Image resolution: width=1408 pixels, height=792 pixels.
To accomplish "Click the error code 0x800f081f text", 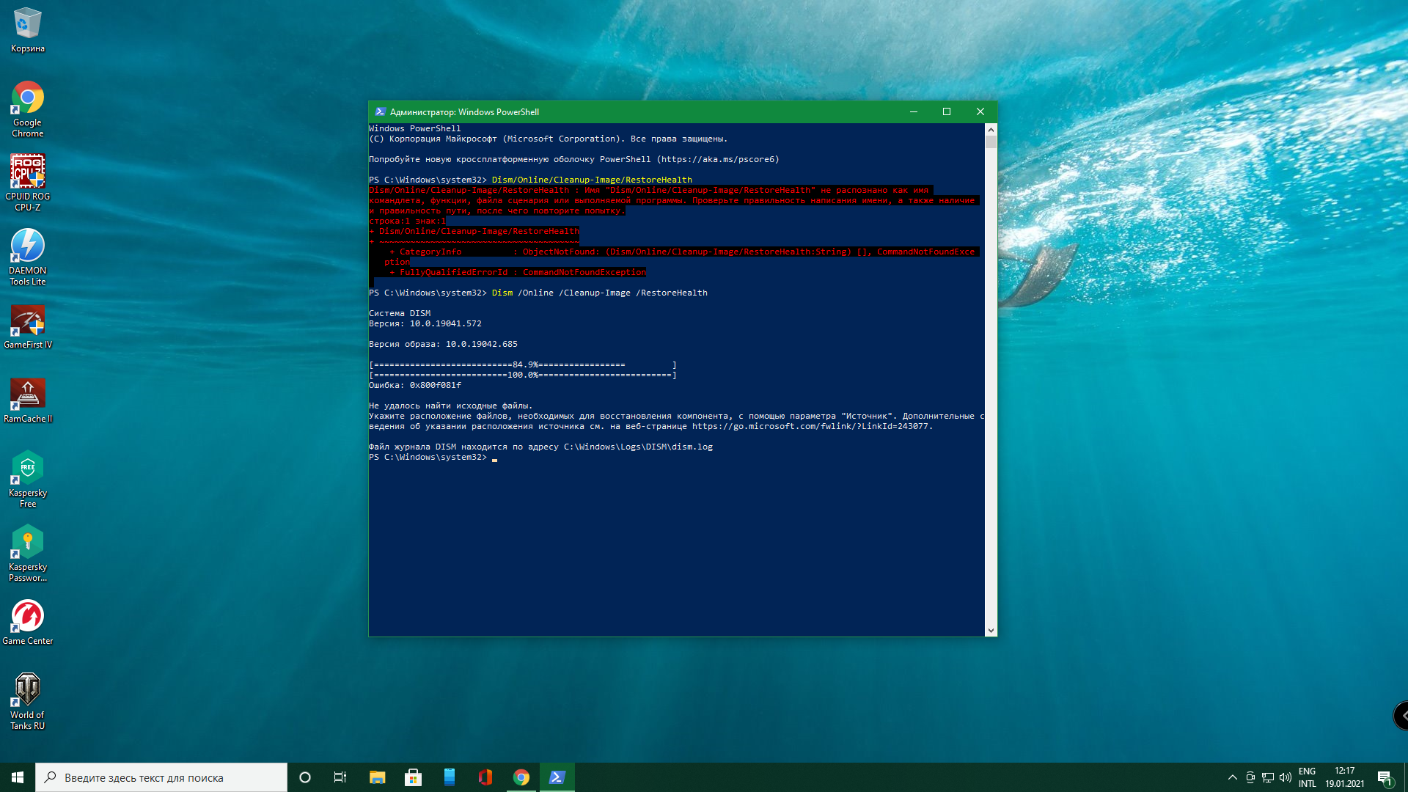I will tap(436, 385).
